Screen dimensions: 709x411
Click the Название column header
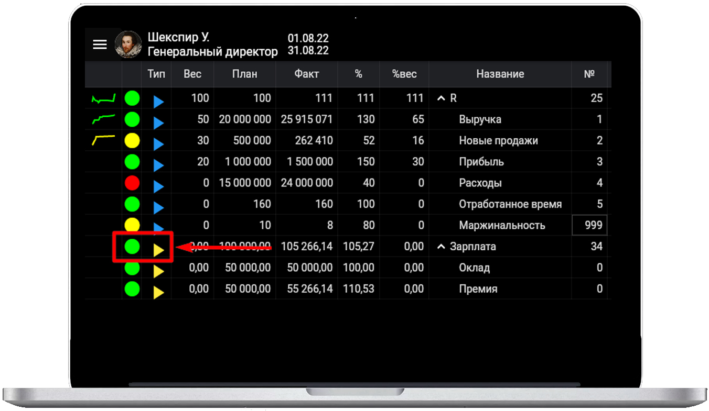[500, 74]
